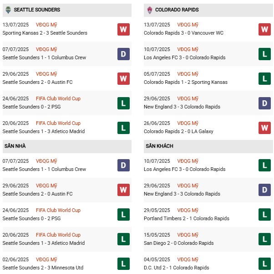The height and width of the screenshot is (274, 274).
Task: Click the W badge for Sporting Kansas match
Action: (123, 29)
